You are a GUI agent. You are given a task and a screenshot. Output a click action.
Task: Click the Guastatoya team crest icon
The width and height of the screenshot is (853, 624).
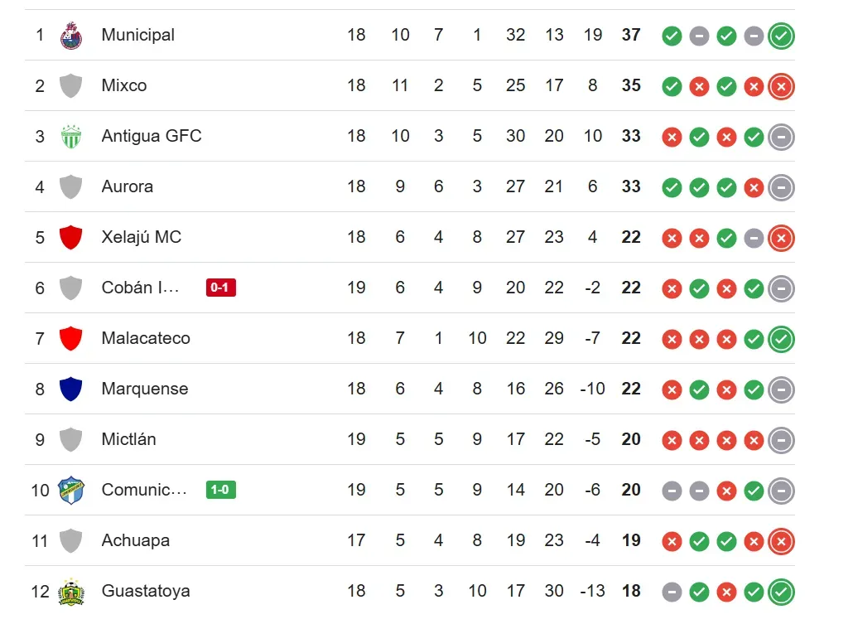[x=71, y=592]
